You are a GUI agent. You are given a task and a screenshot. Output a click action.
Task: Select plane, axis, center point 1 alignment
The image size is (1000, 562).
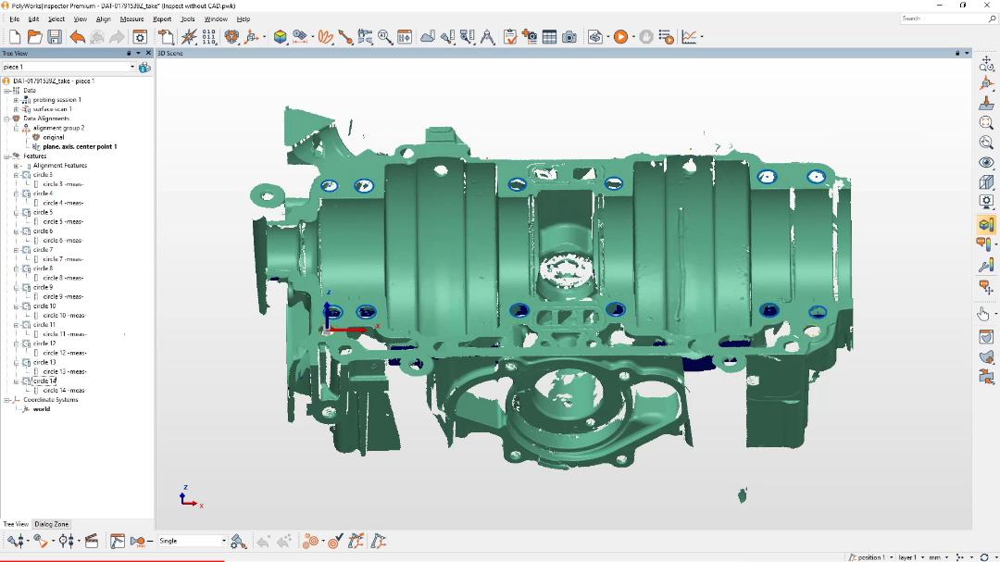click(80, 146)
